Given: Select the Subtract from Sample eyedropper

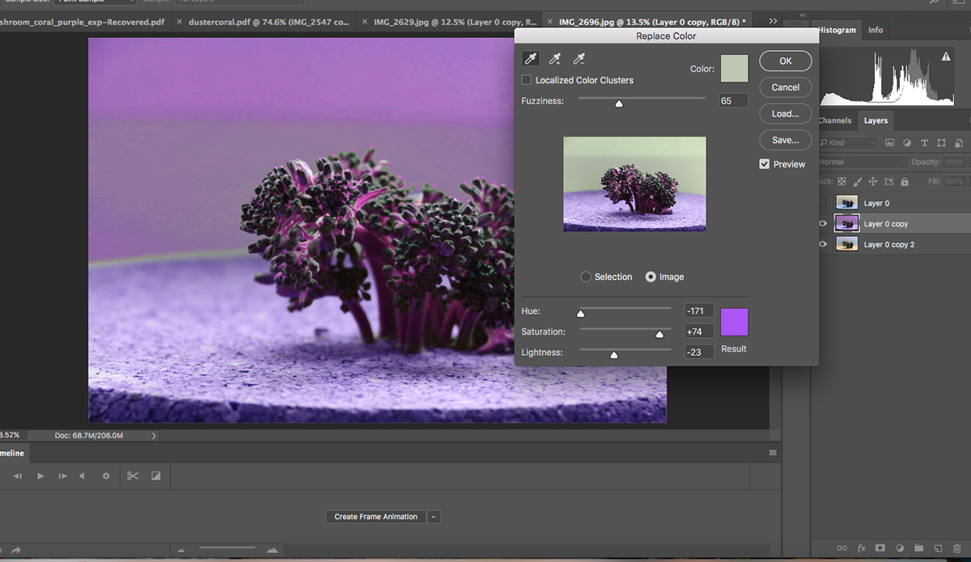Looking at the screenshot, I should point(579,58).
